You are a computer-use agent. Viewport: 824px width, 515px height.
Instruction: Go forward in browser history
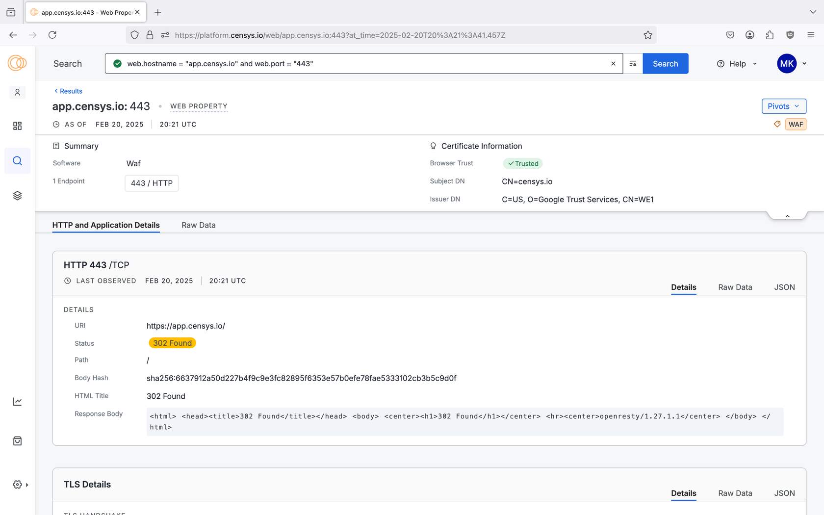33,35
